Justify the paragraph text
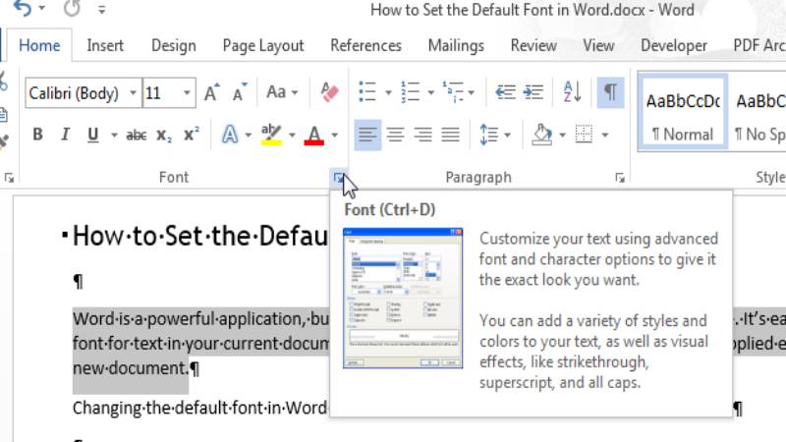 [x=451, y=135]
